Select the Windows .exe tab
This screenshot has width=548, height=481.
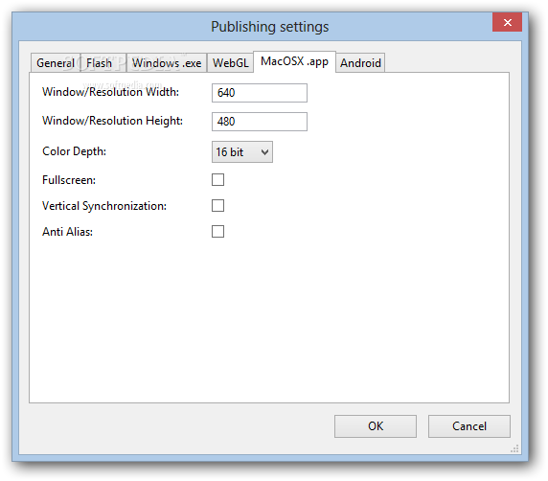click(x=167, y=63)
